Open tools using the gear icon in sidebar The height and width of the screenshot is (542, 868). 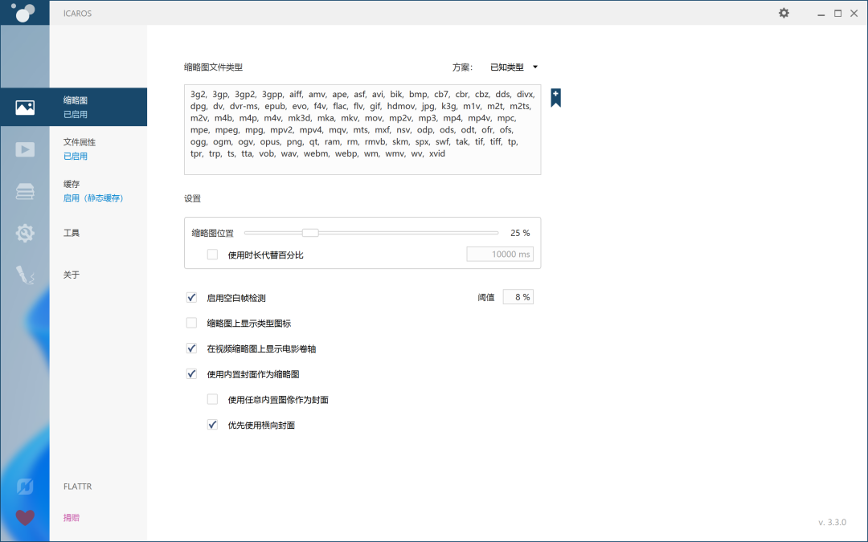tap(25, 233)
